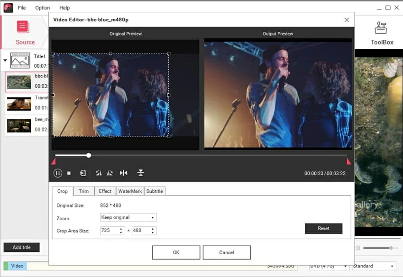
Task: Switch to the WaterMark tab
Action: pos(130,191)
